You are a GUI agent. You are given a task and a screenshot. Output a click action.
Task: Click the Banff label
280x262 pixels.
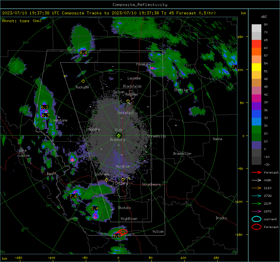pos(51,174)
